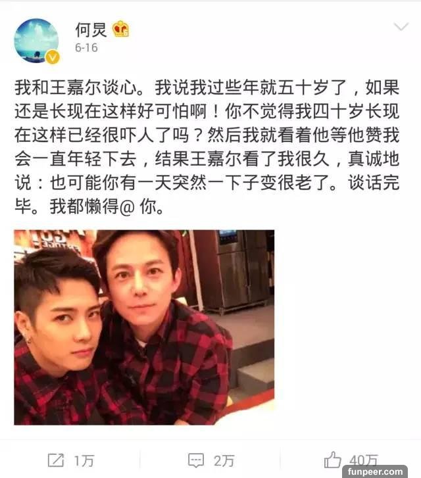Tap the comment bubble icon

pyautogui.click(x=196, y=460)
